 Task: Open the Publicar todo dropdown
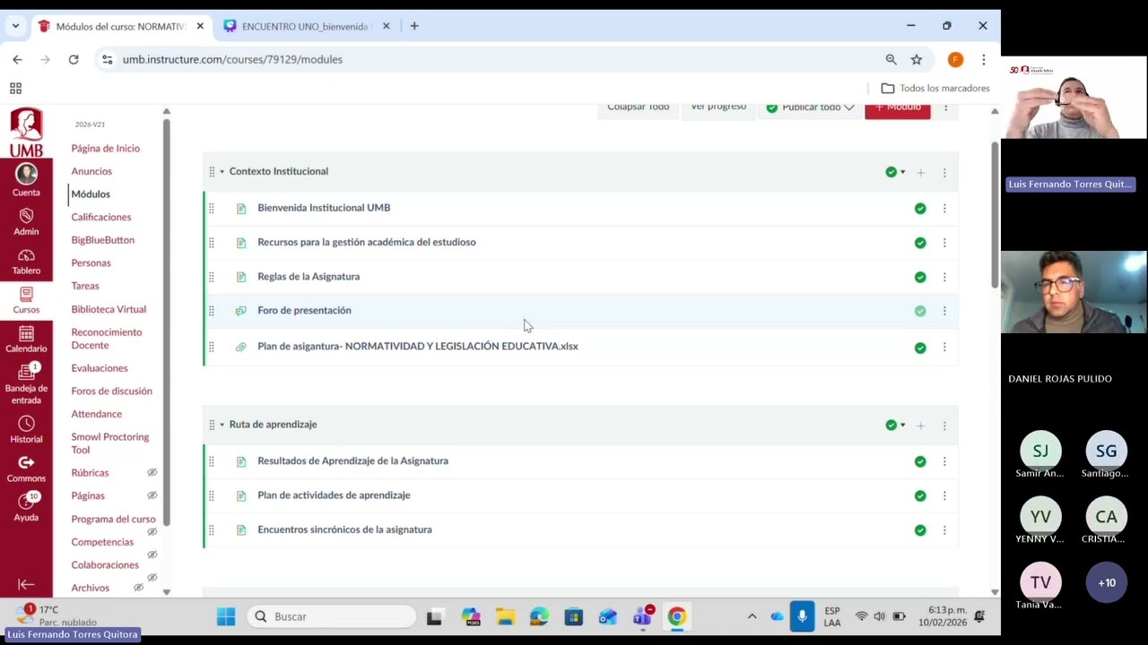(811, 107)
